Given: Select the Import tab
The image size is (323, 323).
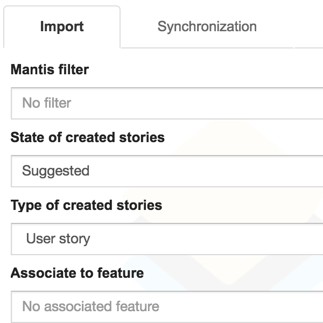Looking at the screenshot, I should click(x=62, y=27).
